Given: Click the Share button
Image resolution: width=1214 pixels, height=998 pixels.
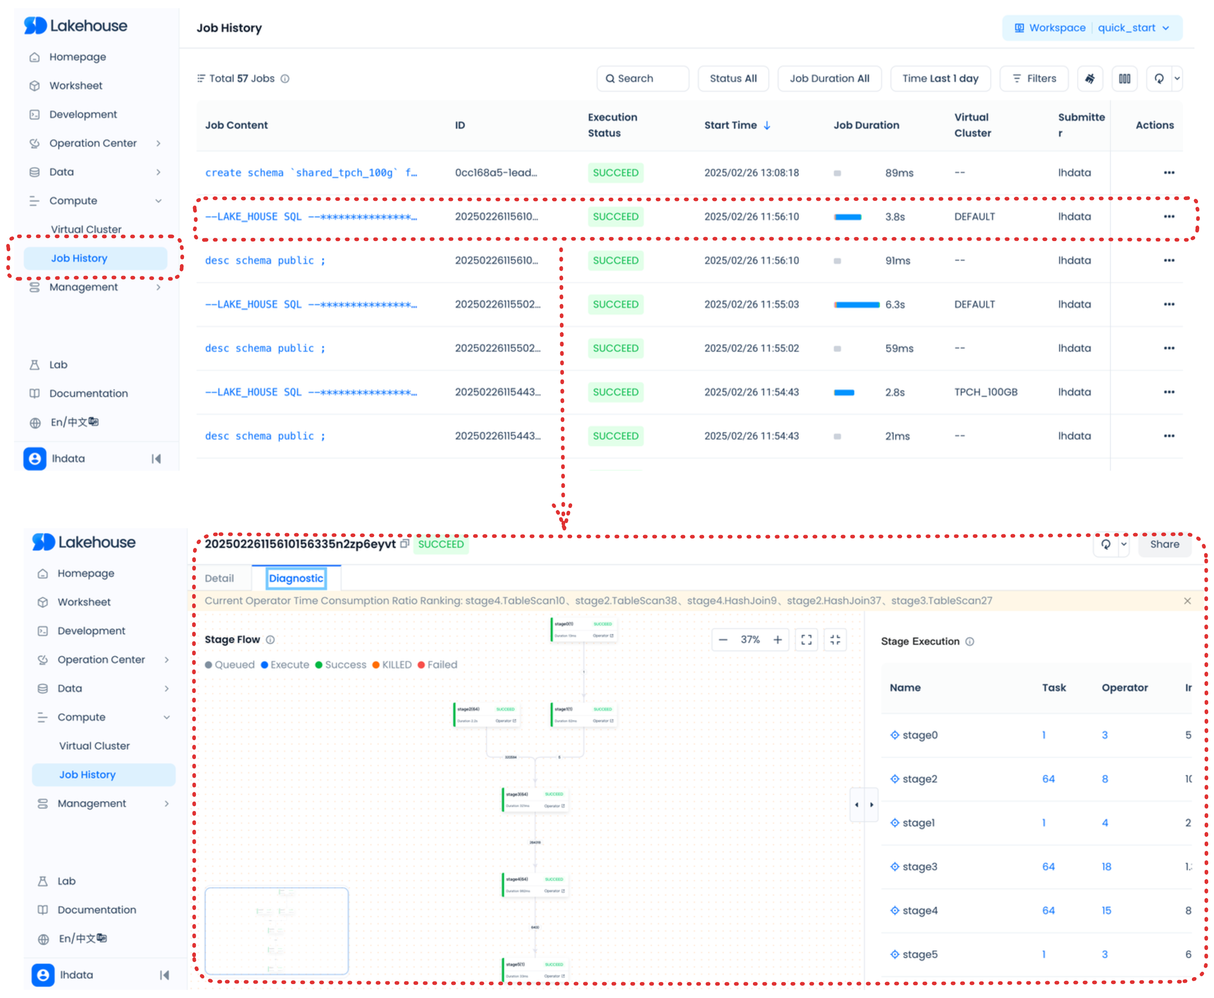Looking at the screenshot, I should click(x=1164, y=545).
